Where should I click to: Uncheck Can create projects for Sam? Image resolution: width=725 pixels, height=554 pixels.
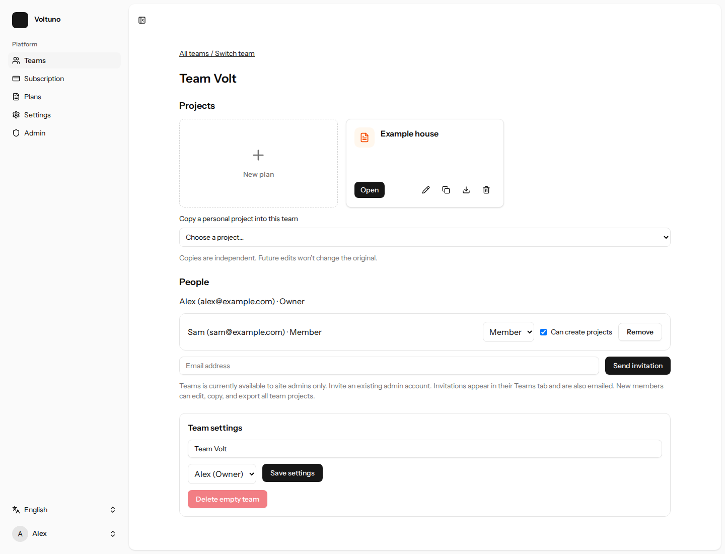[544, 332]
